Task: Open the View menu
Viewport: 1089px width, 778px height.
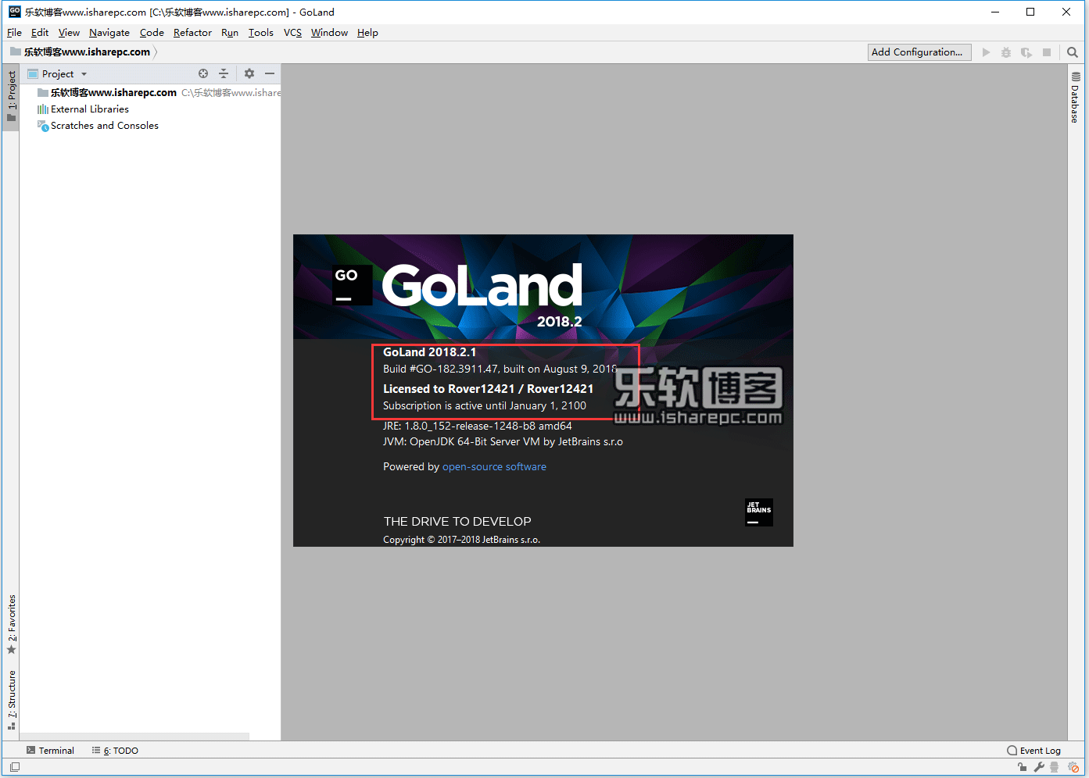Action: click(x=69, y=33)
